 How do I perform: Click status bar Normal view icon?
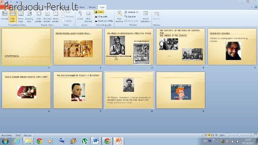205,135
